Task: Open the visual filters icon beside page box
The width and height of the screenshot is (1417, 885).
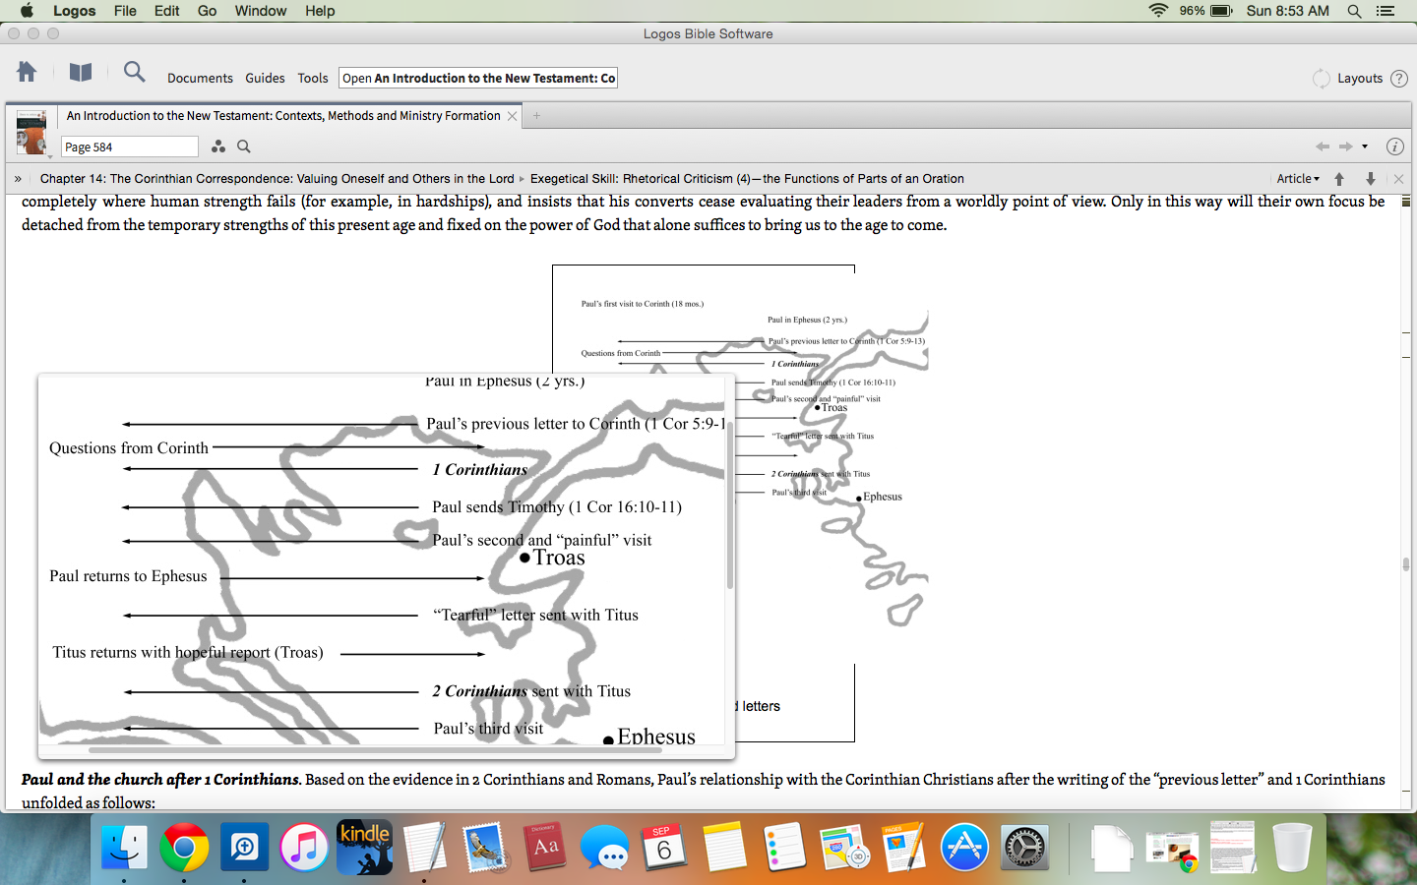Action: (218, 147)
